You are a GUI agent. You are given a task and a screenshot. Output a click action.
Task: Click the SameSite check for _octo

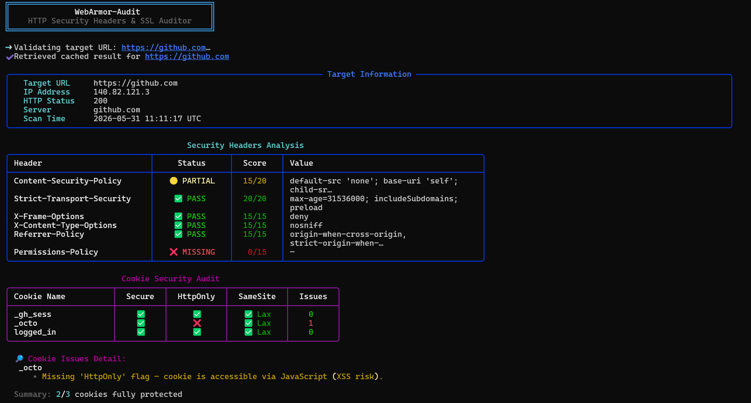click(x=248, y=323)
